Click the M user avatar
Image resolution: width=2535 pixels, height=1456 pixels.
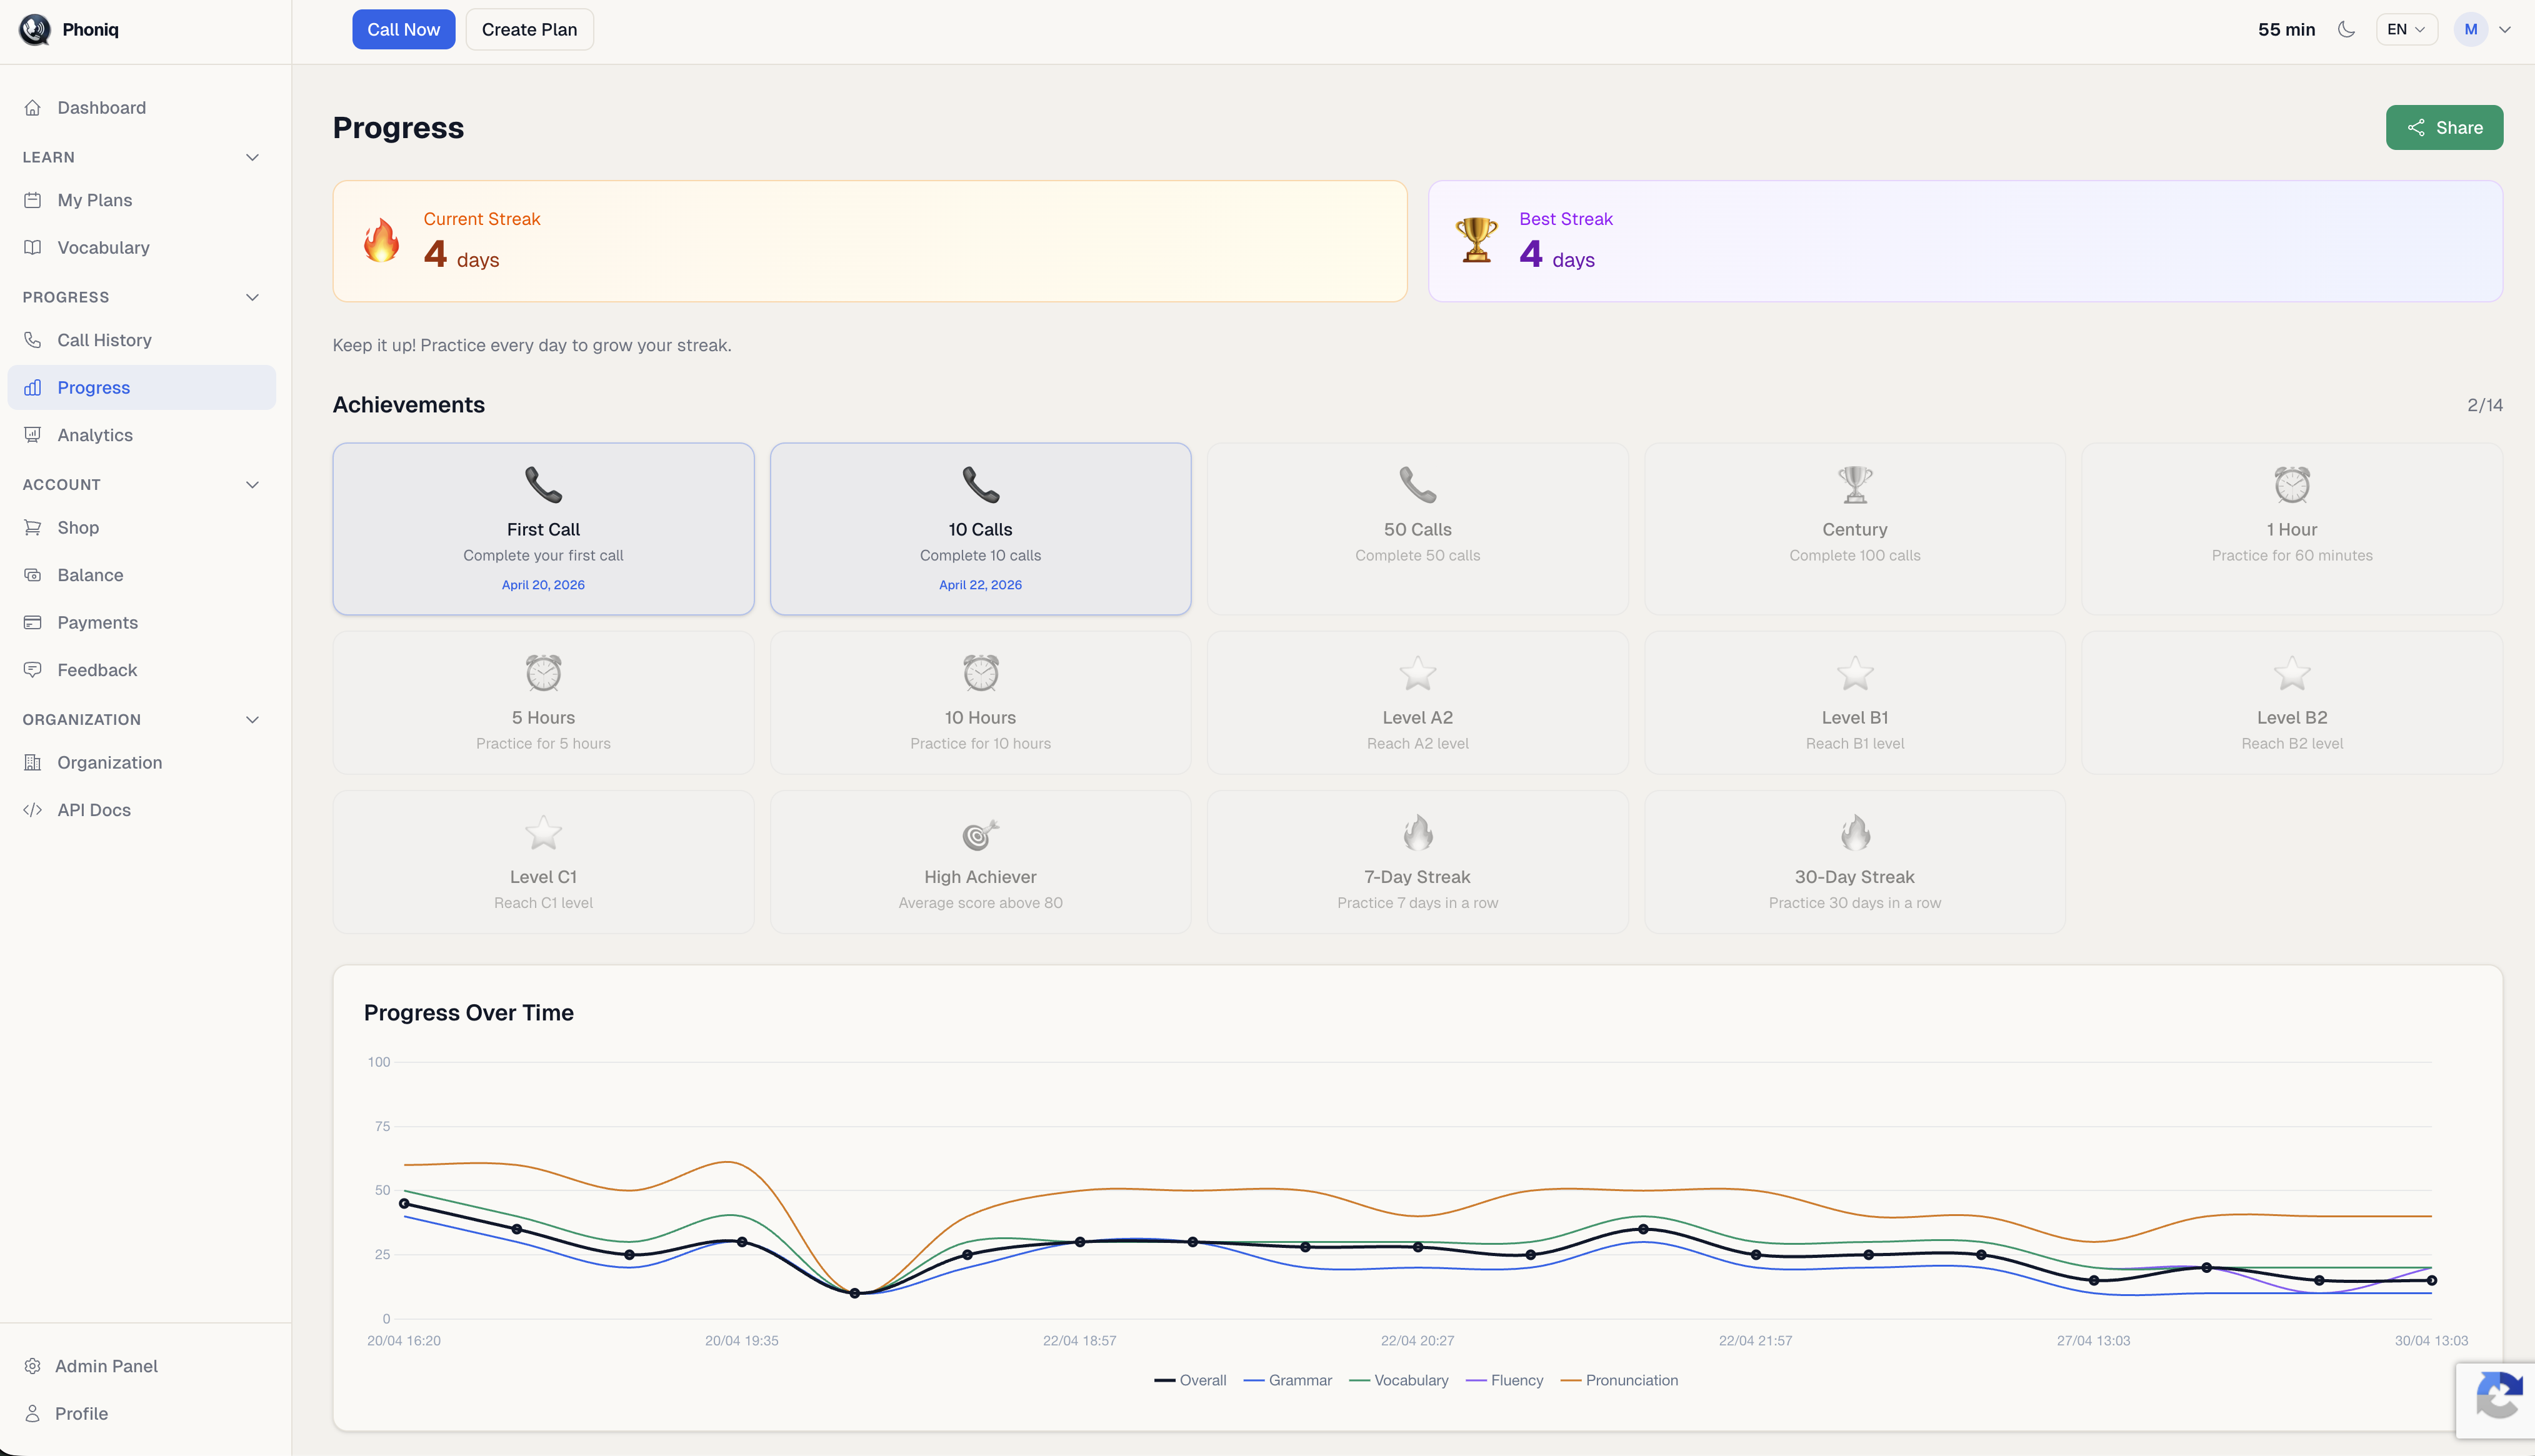point(2470,29)
